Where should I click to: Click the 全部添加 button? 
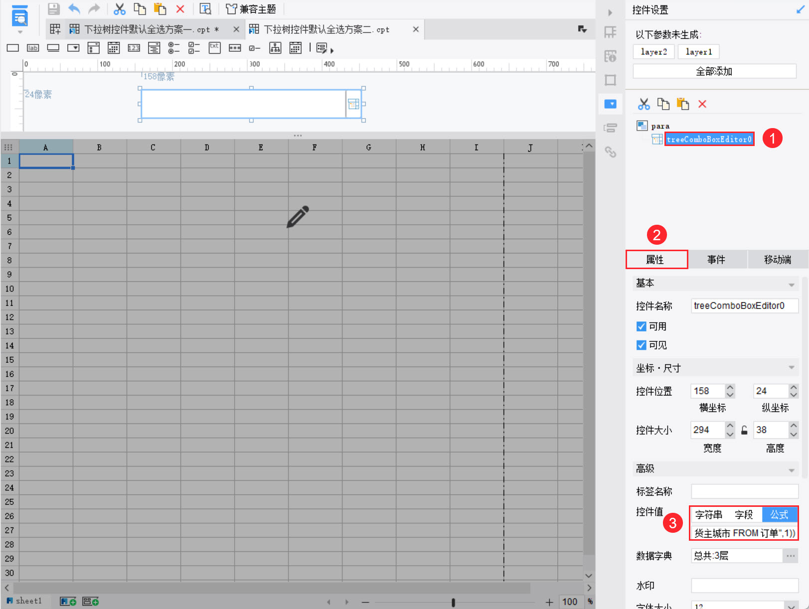[x=714, y=71]
